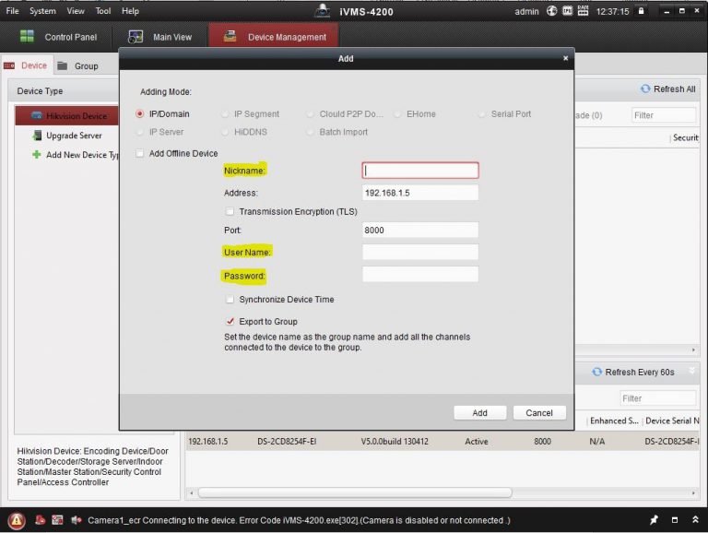708x533 pixels.
Task: Click the horizontal scrollbar under device list
Action: [355, 492]
